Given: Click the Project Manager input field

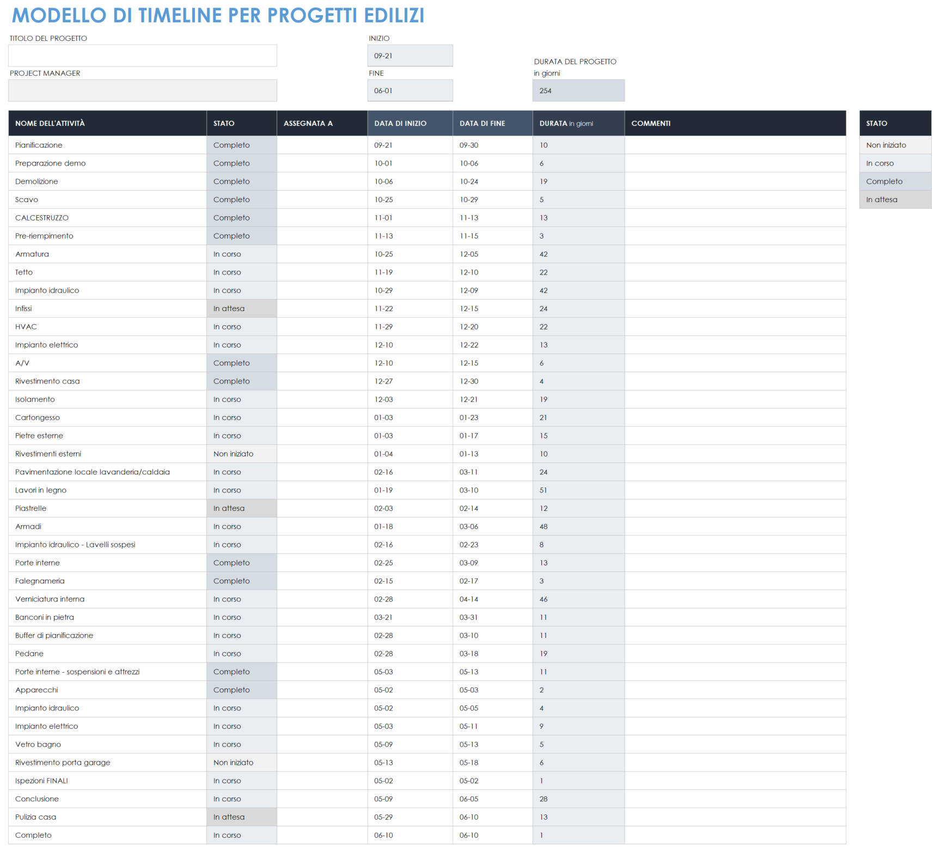Looking at the screenshot, I should (143, 90).
